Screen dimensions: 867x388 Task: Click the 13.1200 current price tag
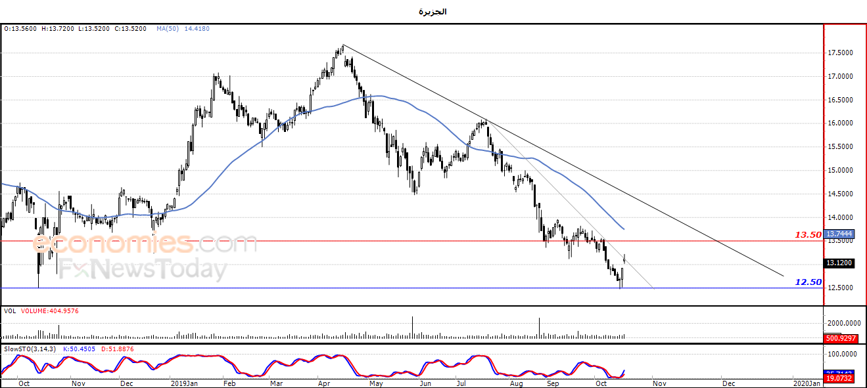[x=839, y=263]
